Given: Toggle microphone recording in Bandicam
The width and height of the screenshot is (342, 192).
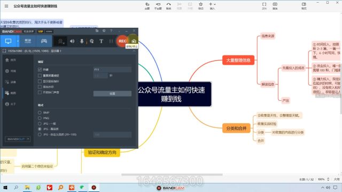Looking at the screenshot, I should click(x=82, y=41).
